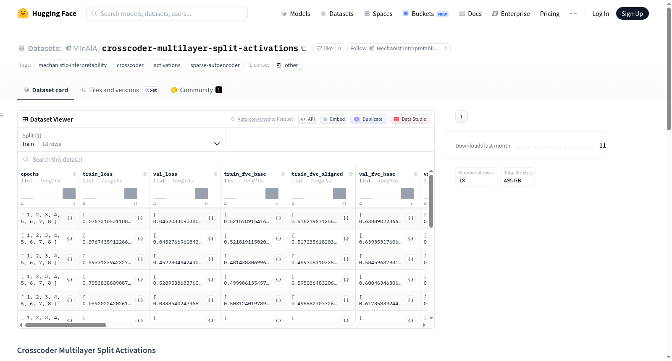Sort the train_fve_base column
The height and width of the screenshot is (361, 672).
283,174
